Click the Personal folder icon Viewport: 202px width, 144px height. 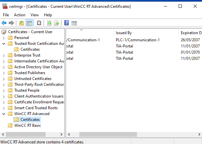click(x=10, y=38)
